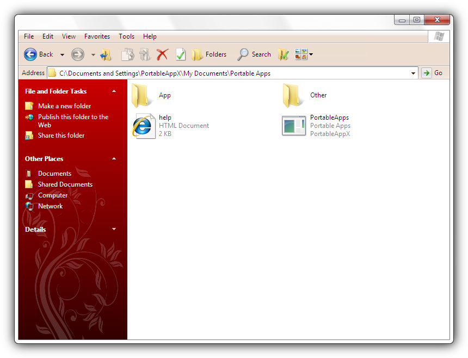468x358 pixels.
Task: Open the View menu
Action: point(69,36)
